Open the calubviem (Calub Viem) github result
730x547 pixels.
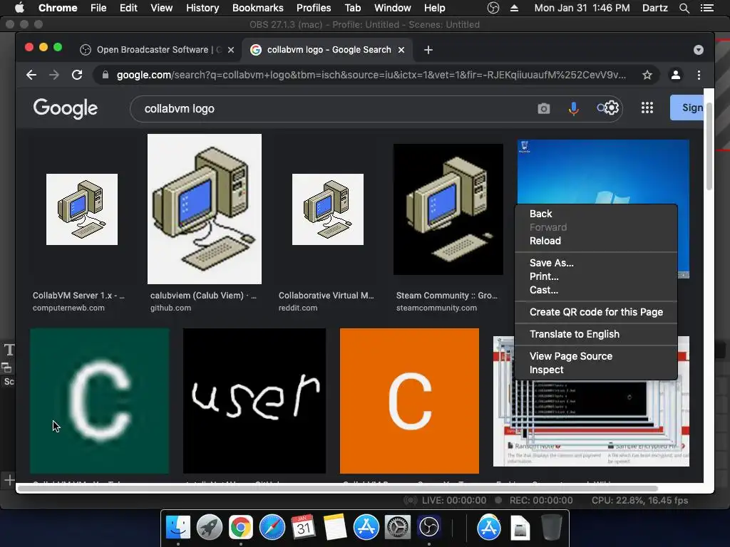pos(203,296)
